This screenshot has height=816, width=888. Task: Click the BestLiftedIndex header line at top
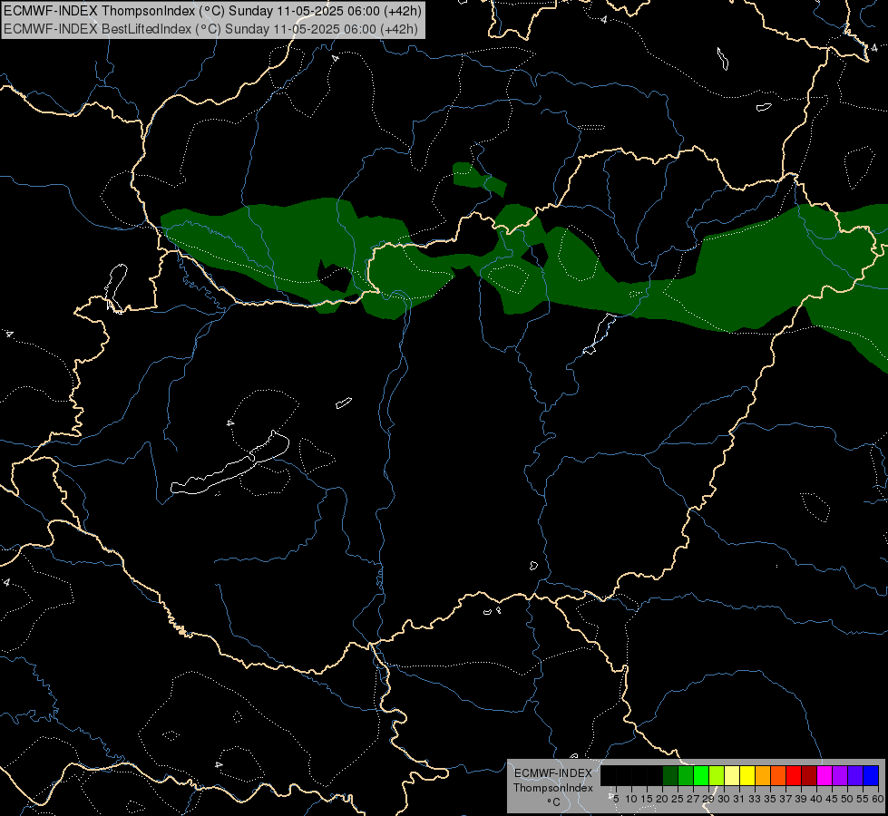pos(210,28)
